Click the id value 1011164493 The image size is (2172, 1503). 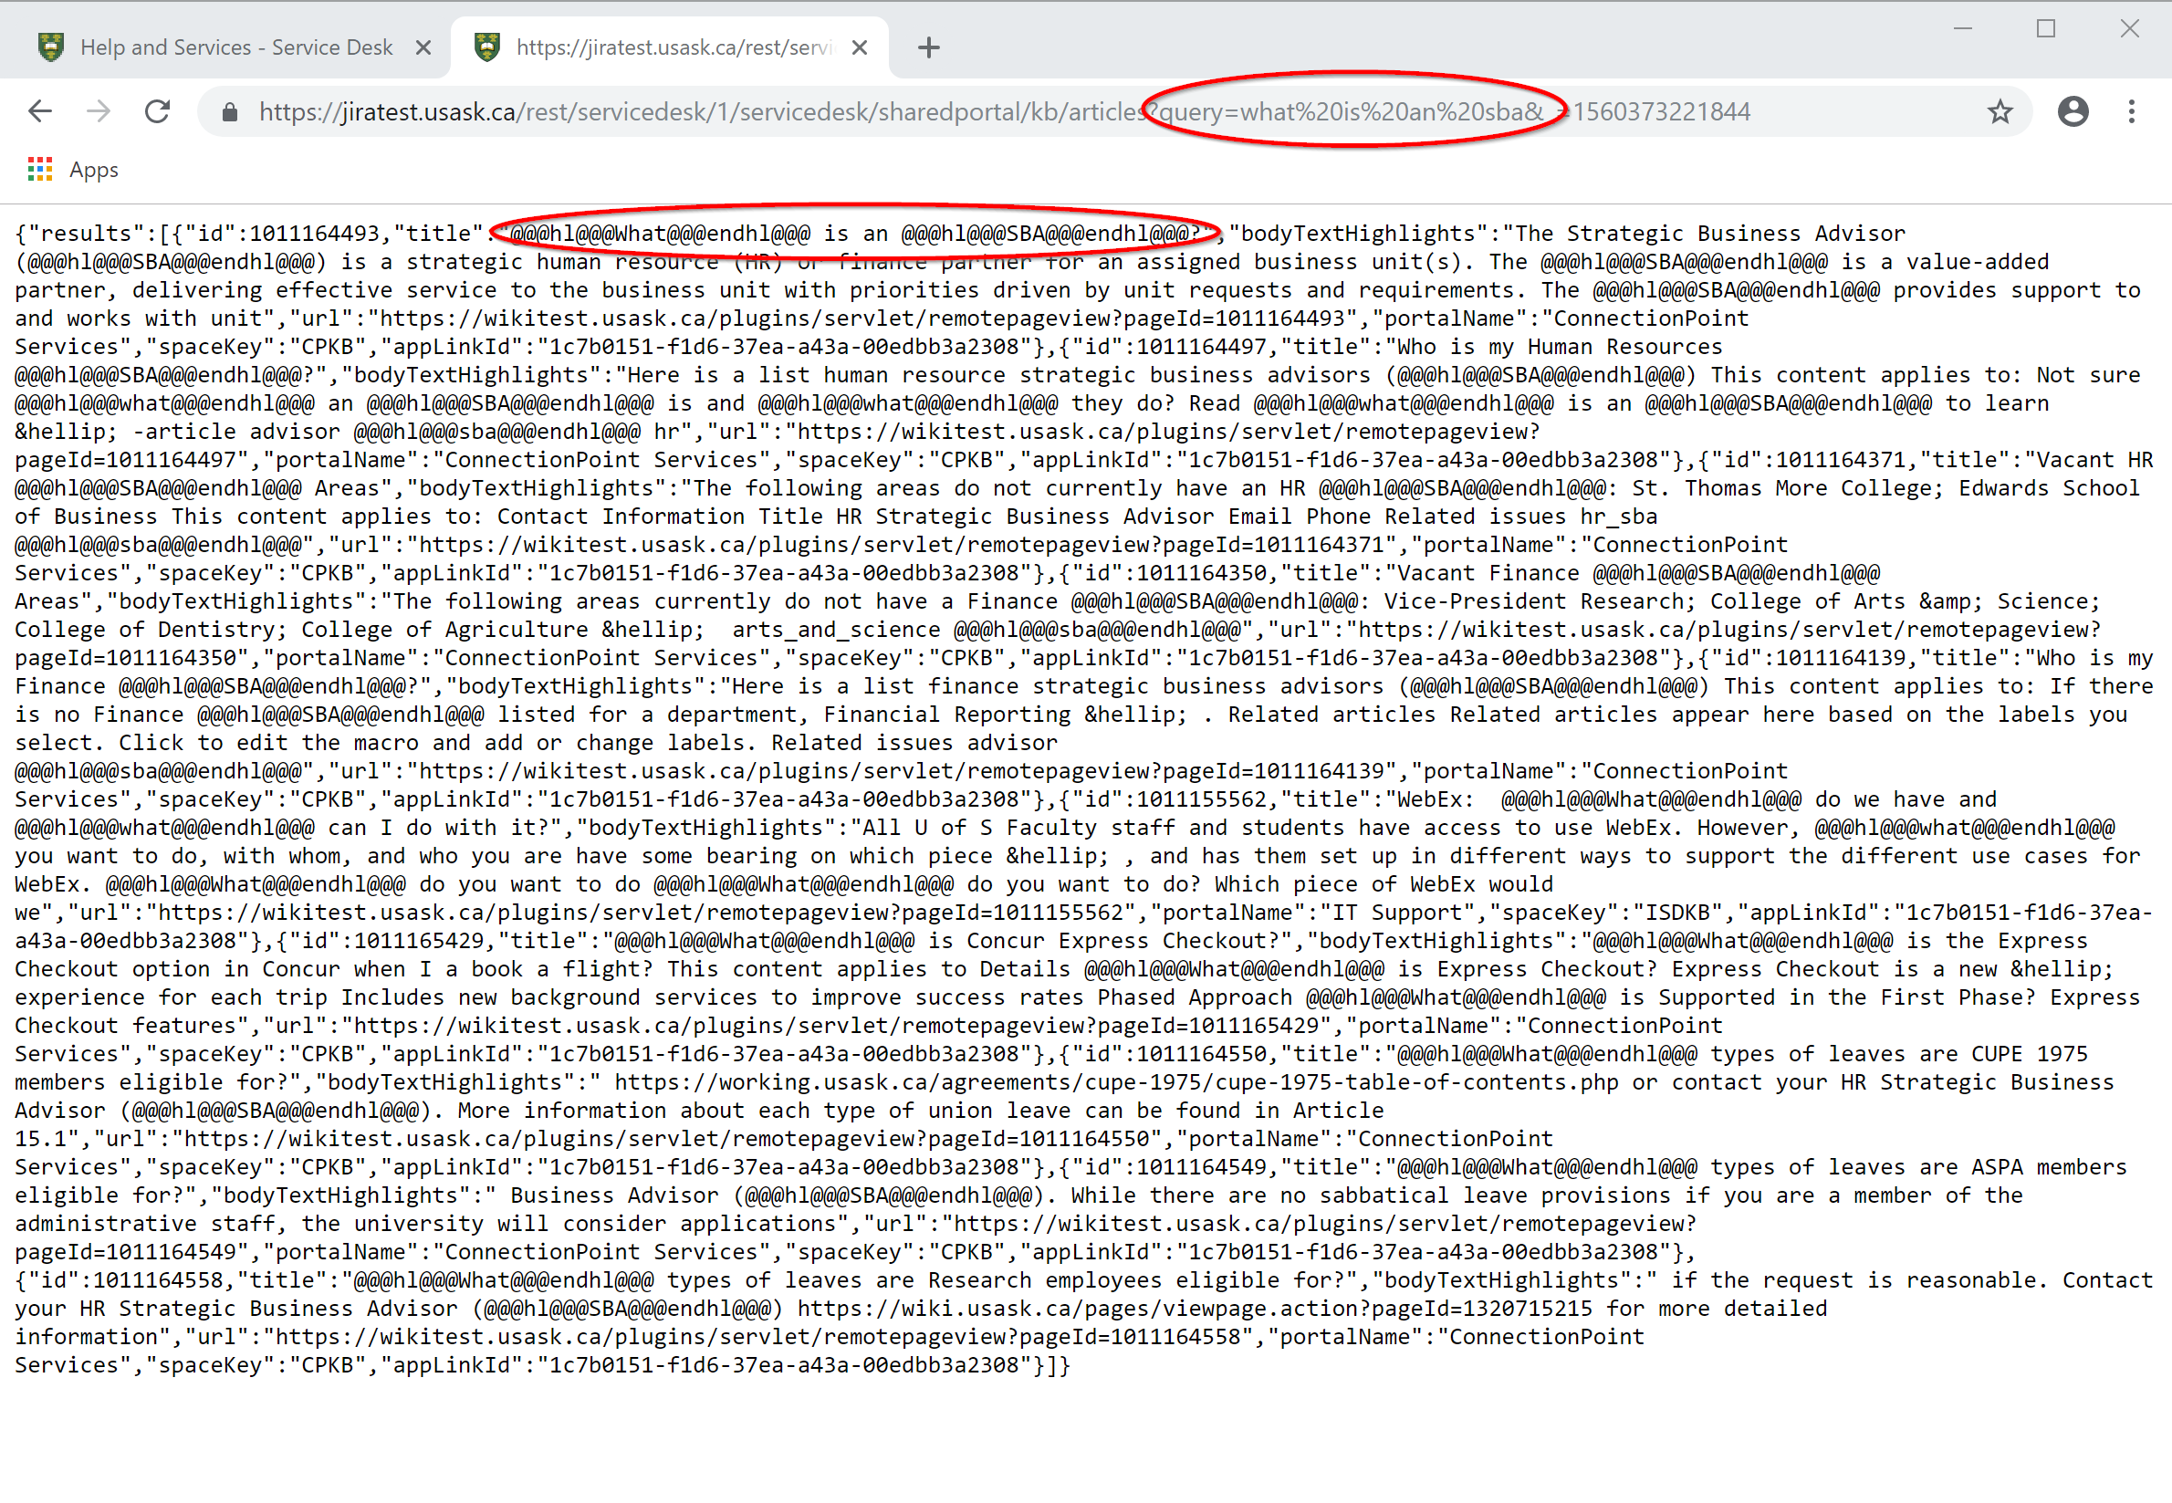(x=314, y=234)
